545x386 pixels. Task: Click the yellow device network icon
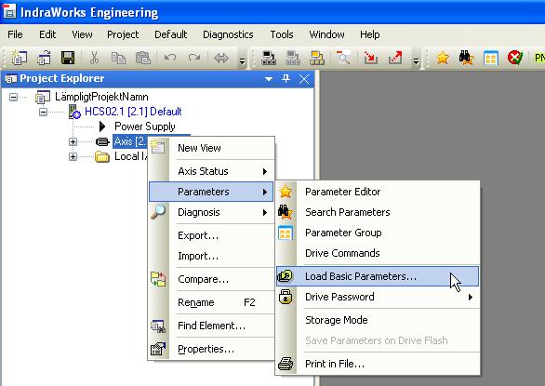[x=317, y=58]
